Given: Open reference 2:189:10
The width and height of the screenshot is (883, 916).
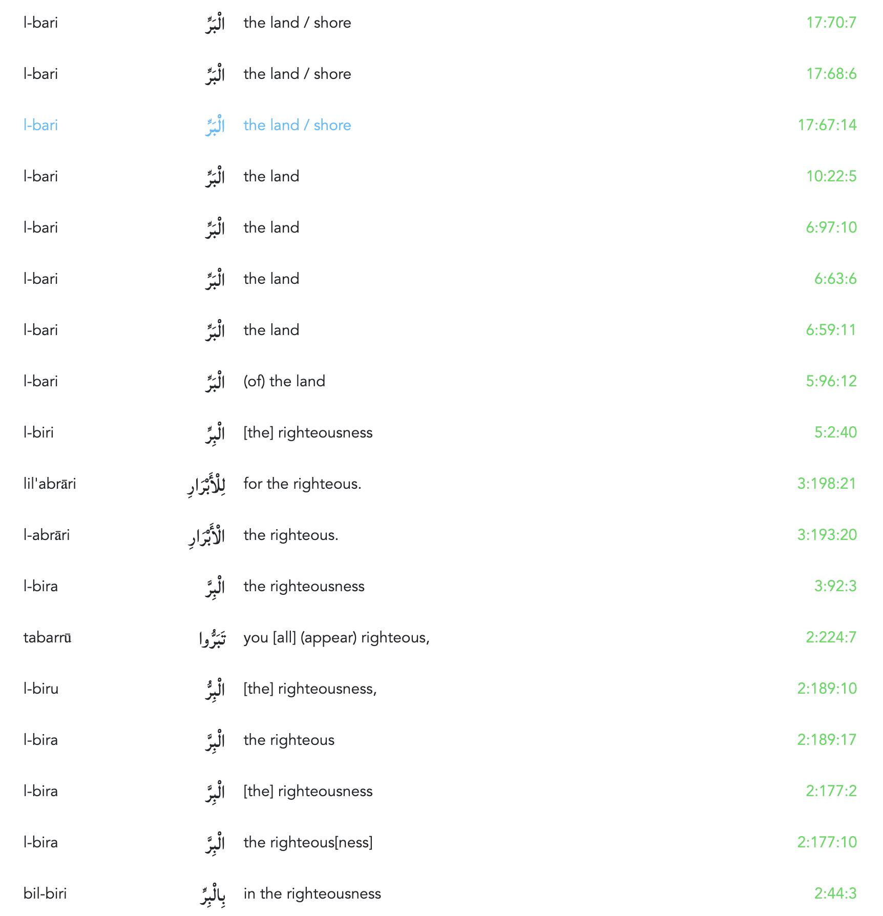Looking at the screenshot, I should tap(827, 689).
